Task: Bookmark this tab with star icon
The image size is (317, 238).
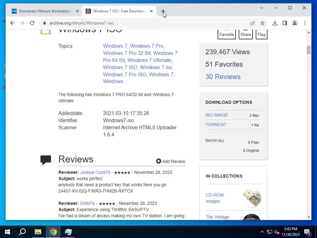Action: click(263, 23)
